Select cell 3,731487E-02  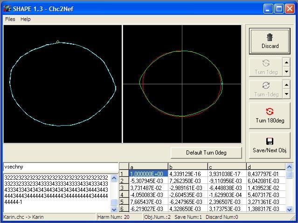click(148, 188)
